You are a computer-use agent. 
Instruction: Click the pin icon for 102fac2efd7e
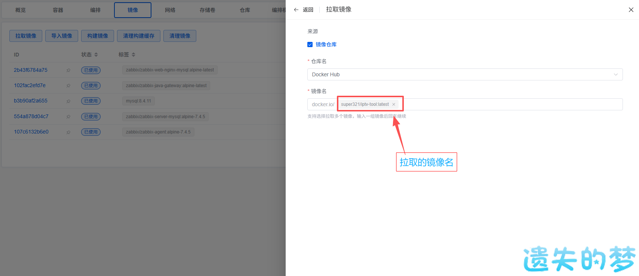[68, 86]
